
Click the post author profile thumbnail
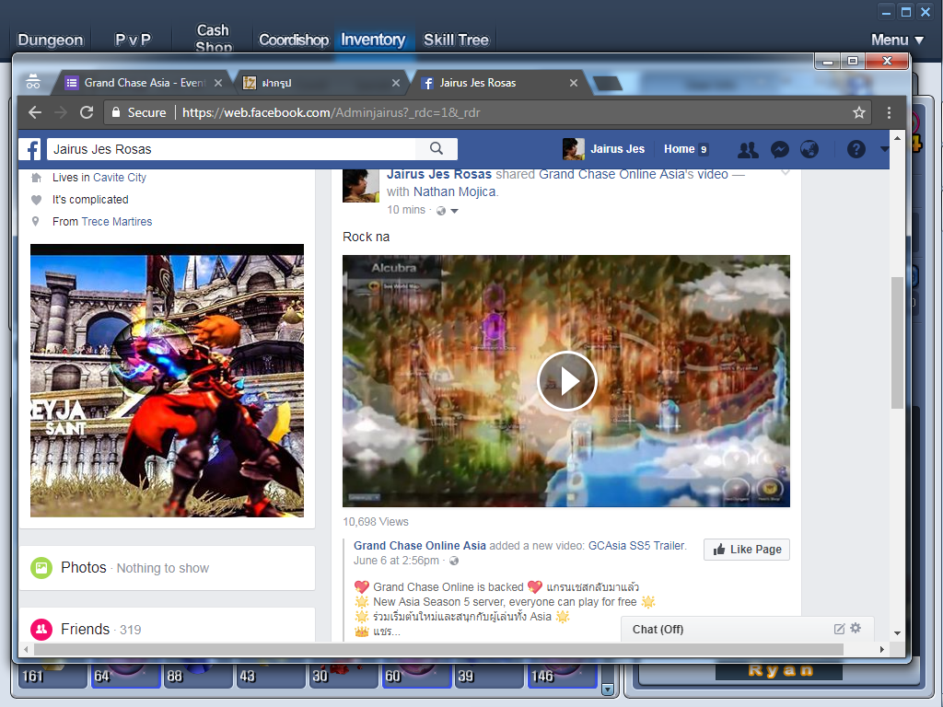tap(361, 186)
